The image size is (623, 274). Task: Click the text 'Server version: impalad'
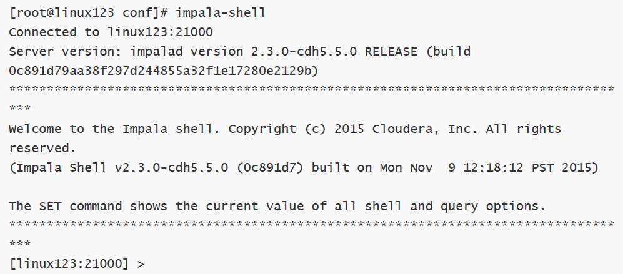96,52
